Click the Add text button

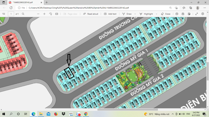point(110,14)
